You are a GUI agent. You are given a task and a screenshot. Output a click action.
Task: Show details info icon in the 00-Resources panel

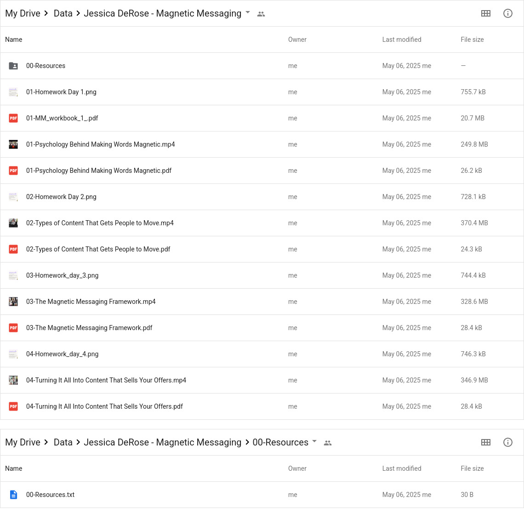(x=508, y=442)
